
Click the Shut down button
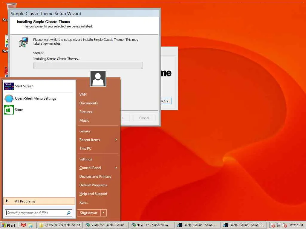[89, 213]
